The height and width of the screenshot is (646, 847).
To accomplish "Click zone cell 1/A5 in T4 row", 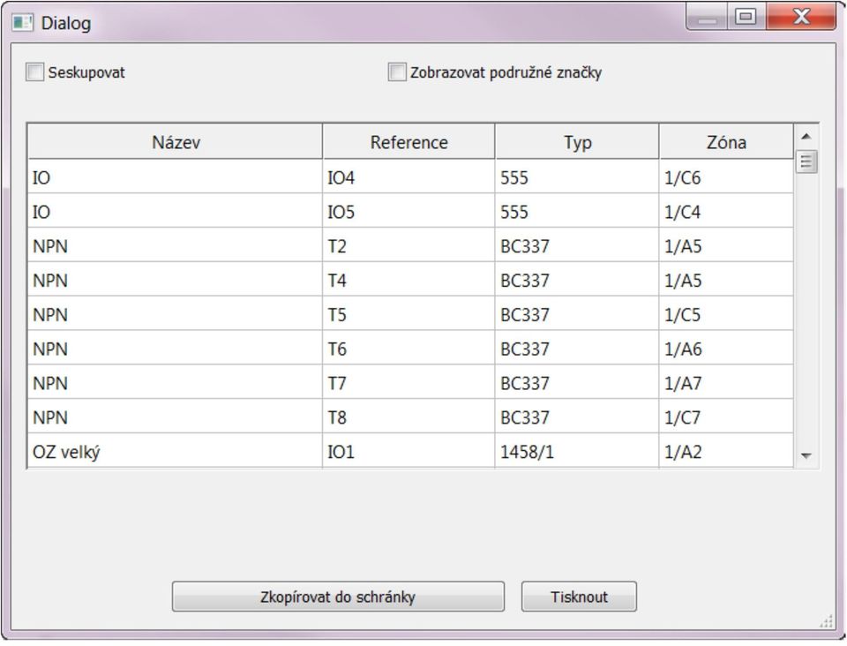I will click(x=726, y=280).
